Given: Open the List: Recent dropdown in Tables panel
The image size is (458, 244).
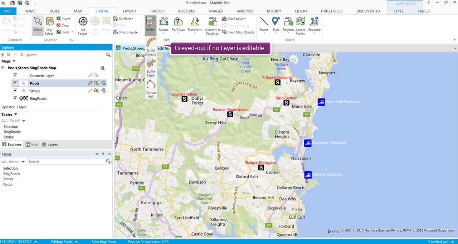Looking at the screenshot, I should (23, 162).
